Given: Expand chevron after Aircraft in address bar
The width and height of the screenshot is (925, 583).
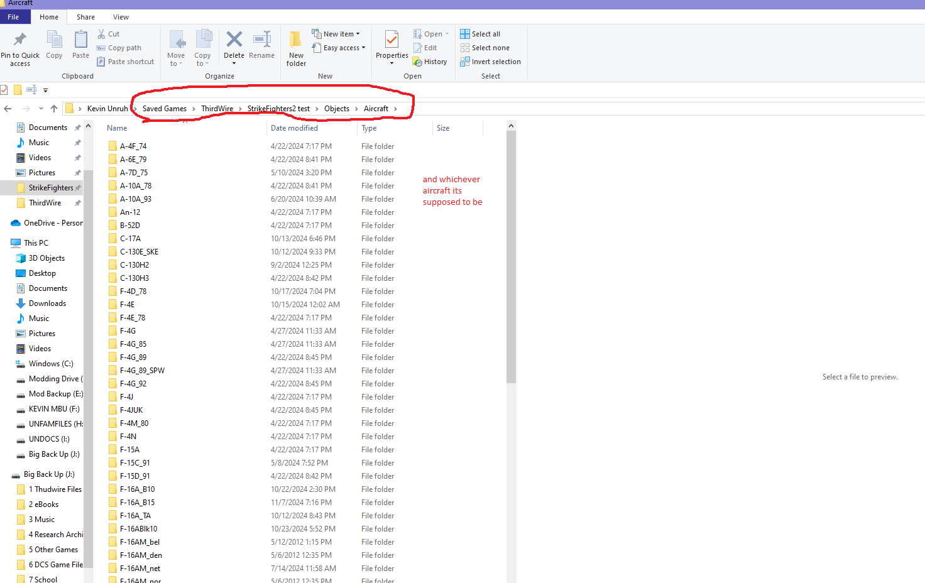Looking at the screenshot, I should [x=395, y=109].
